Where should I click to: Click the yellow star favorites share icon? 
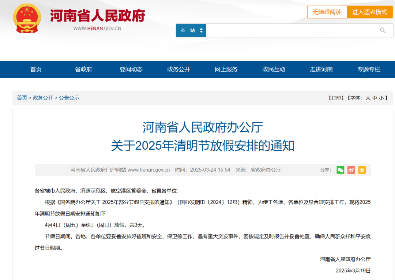click(362, 170)
